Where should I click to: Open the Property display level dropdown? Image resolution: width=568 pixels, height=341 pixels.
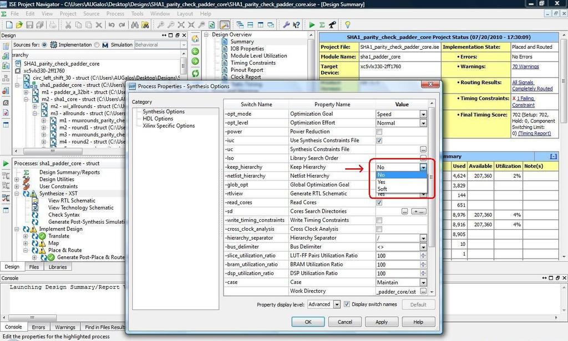pos(337,304)
